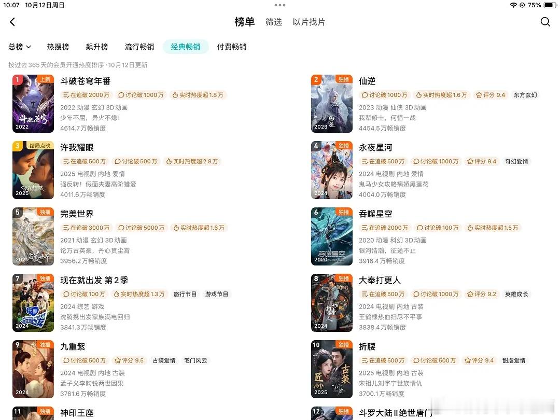The width and height of the screenshot is (560, 420).
Task: Tap the 古装爱情 tag
Action: (164, 361)
